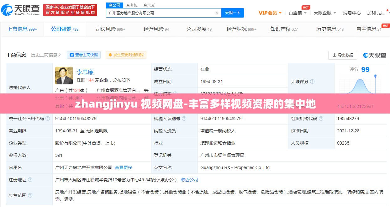Open the help icon next to 统一社会信用代码
The image size is (390, 207).
48,119
